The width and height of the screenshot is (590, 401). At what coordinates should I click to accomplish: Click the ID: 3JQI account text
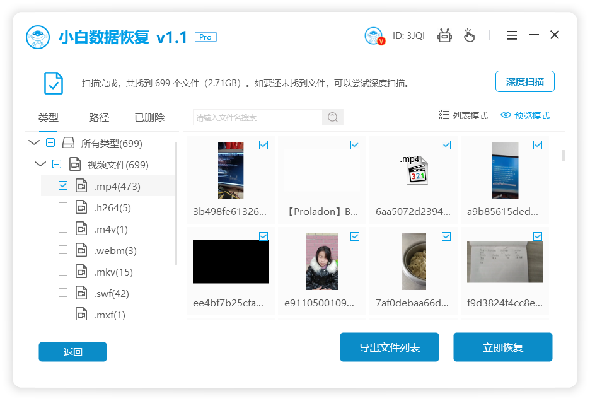pyautogui.click(x=408, y=36)
